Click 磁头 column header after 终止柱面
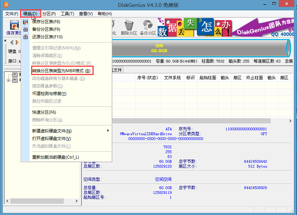Image resolution: width=297 pixels, height=215 pixels. point(272,78)
